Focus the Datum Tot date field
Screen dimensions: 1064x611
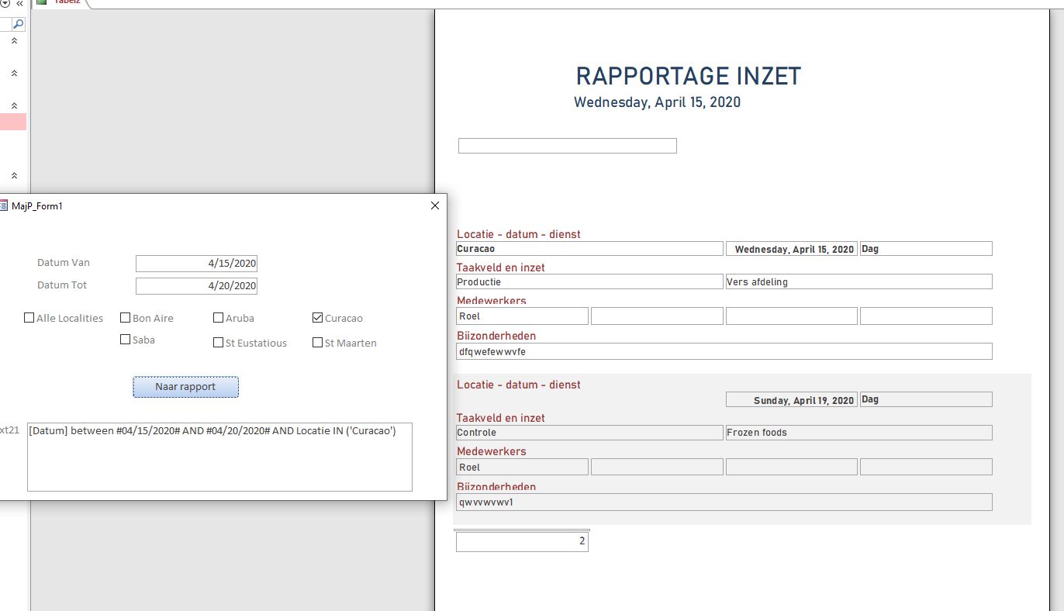pyautogui.click(x=196, y=286)
